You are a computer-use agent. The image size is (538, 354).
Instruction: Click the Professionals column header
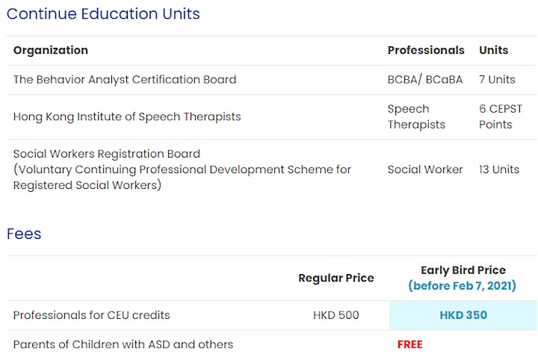[426, 50]
